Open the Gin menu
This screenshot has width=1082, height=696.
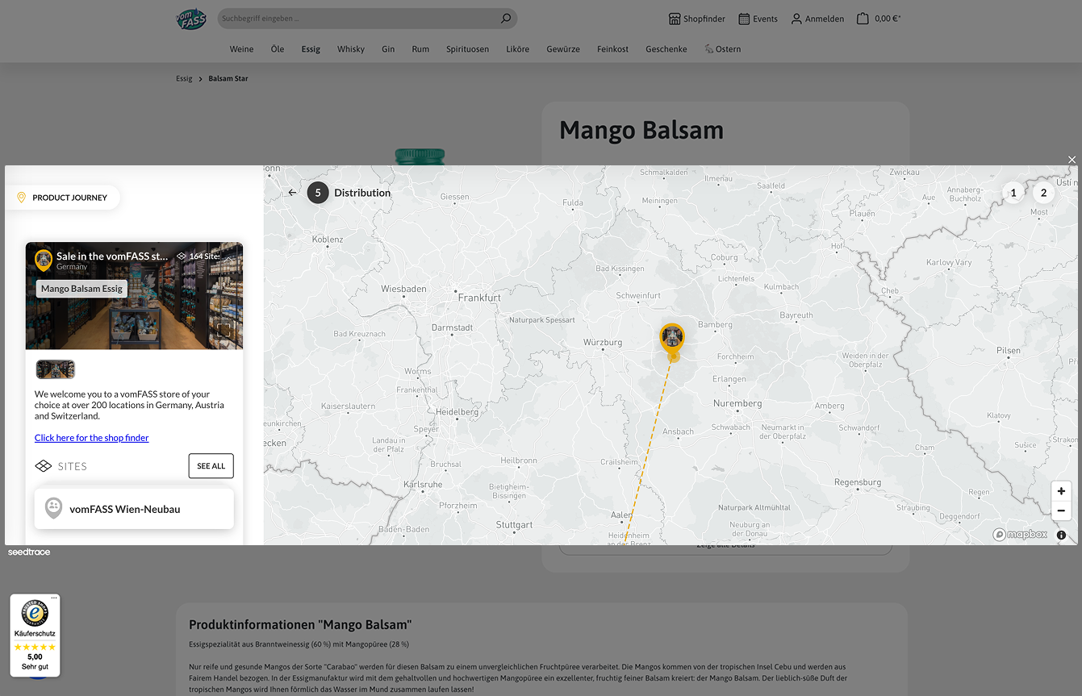pyautogui.click(x=388, y=49)
